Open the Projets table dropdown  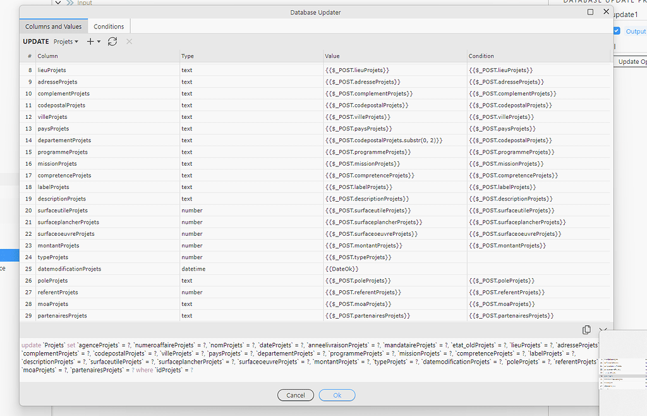click(x=64, y=41)
